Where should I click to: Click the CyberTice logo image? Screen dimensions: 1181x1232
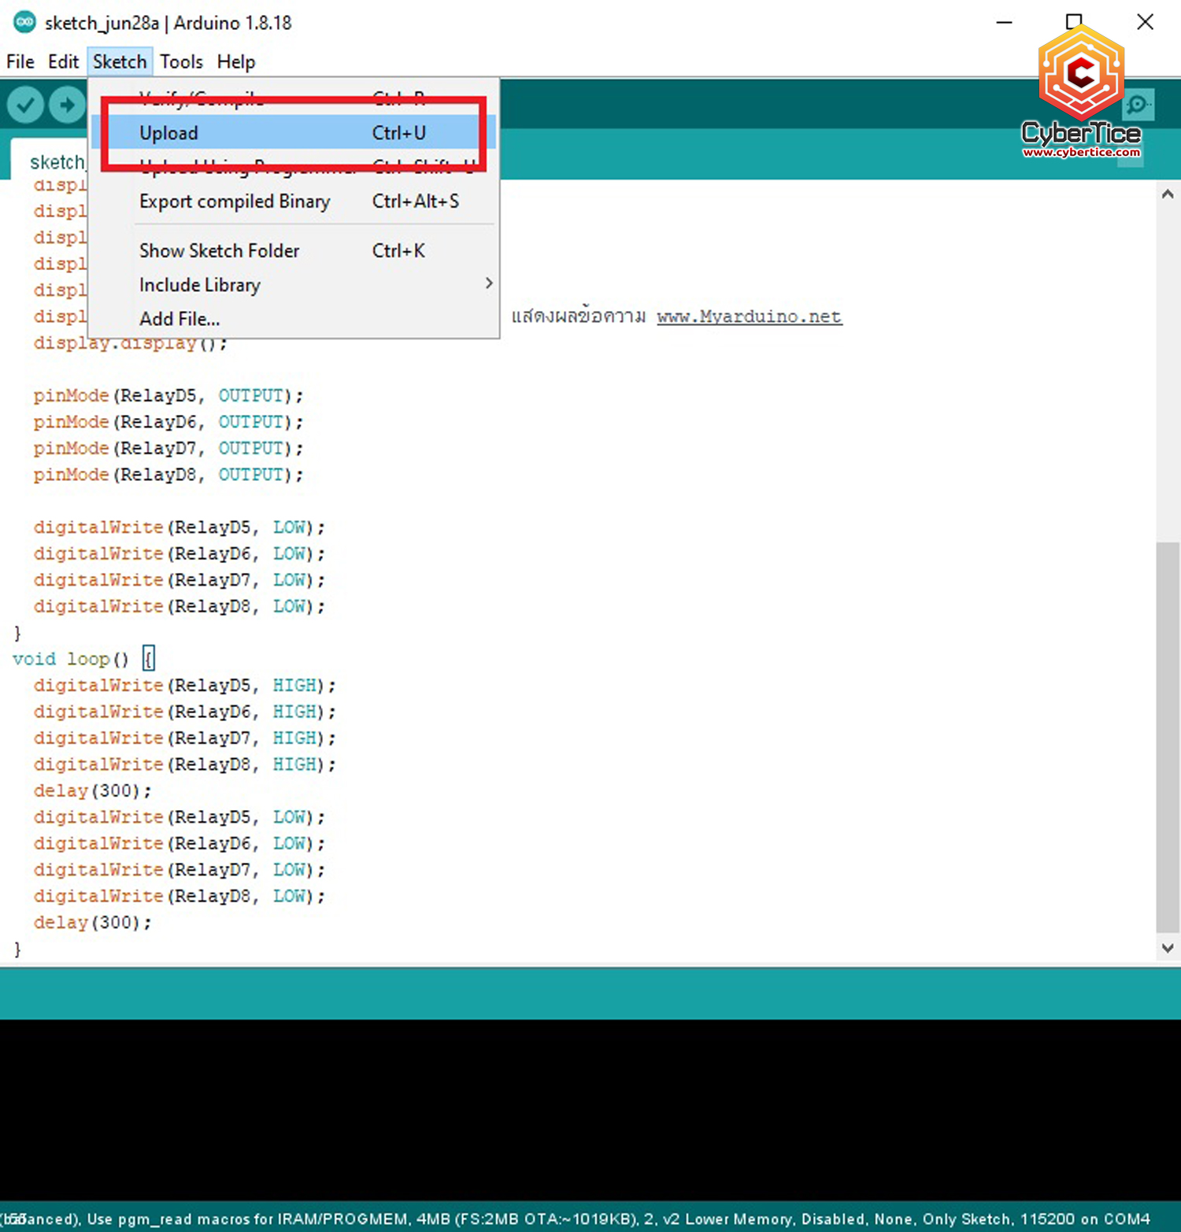[1082, 75]
